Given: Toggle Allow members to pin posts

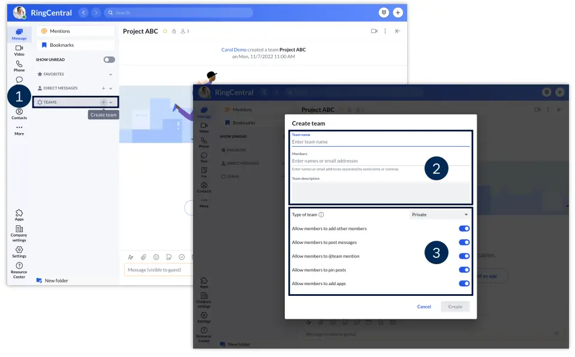Looking at the screenshot, I should point(464,270).
